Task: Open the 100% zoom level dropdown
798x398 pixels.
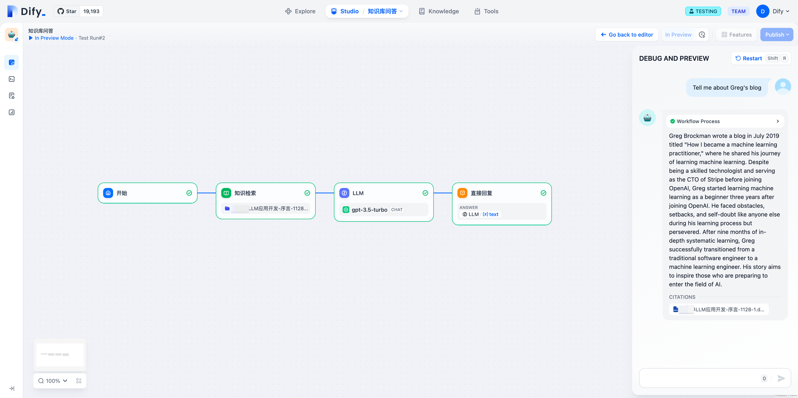Action: [53, 381]
